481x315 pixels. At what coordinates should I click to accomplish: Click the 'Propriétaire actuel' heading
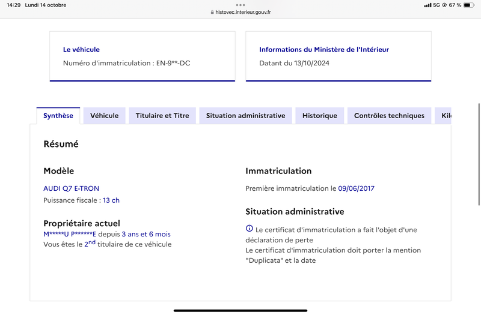pos(82,223)
